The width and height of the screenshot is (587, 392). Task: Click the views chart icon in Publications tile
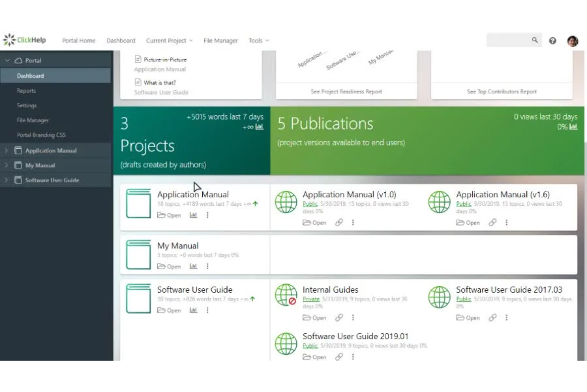coord(572,127)
